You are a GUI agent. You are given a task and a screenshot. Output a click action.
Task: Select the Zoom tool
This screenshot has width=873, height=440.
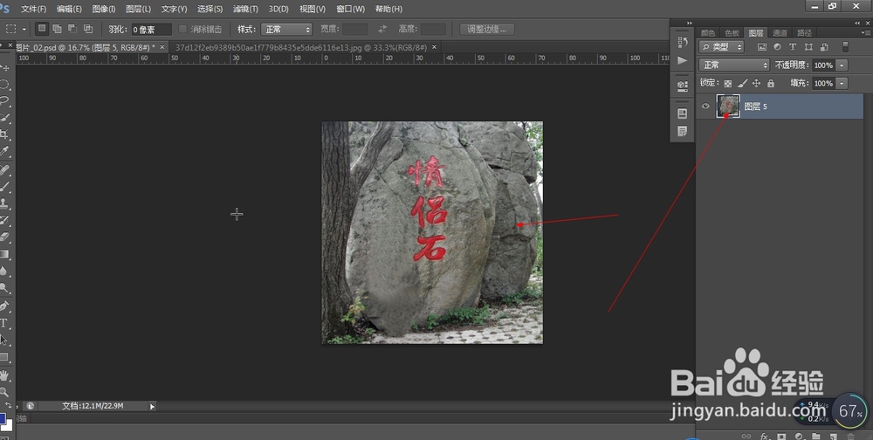(4, 391)
